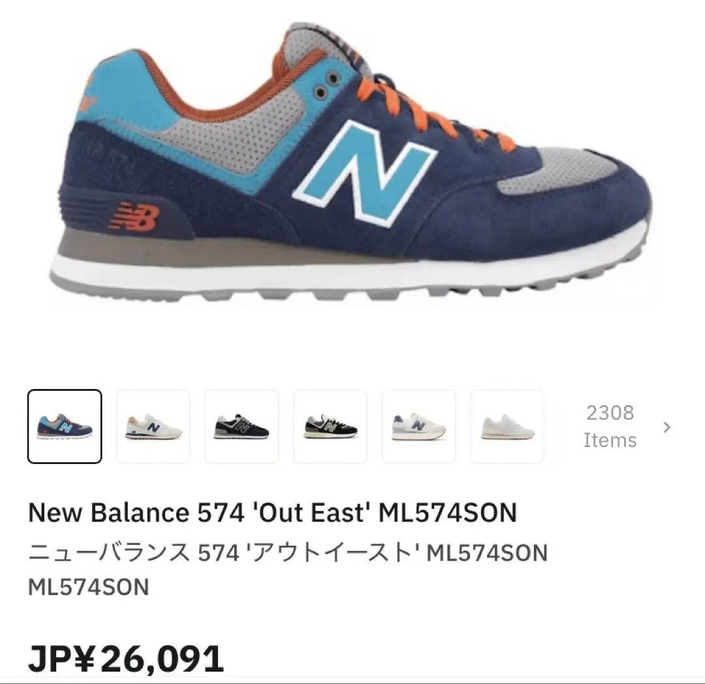The image size is (705, 684).
Task: Open the '2308 Items' list
Action: tap(610, 426)
